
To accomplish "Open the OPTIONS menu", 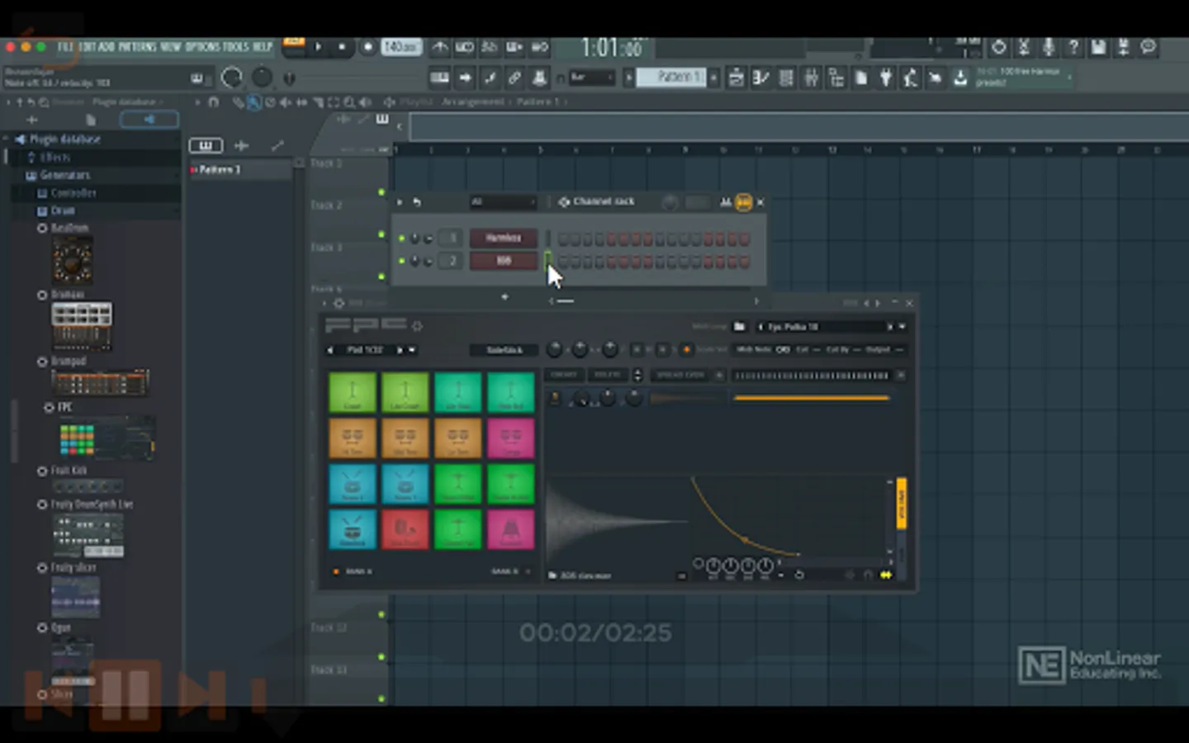I will pyautogui.click(x=203, y=47).
